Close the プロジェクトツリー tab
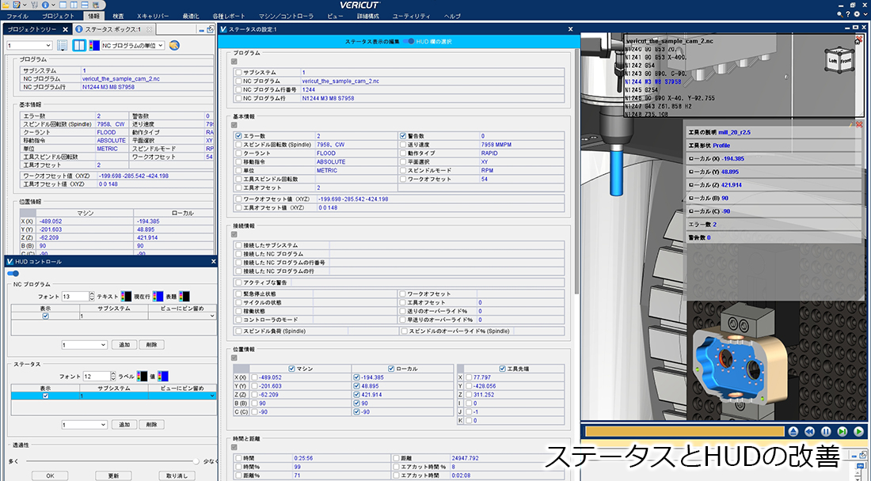Viewport: 871px width, 481px height. point(65,29)
